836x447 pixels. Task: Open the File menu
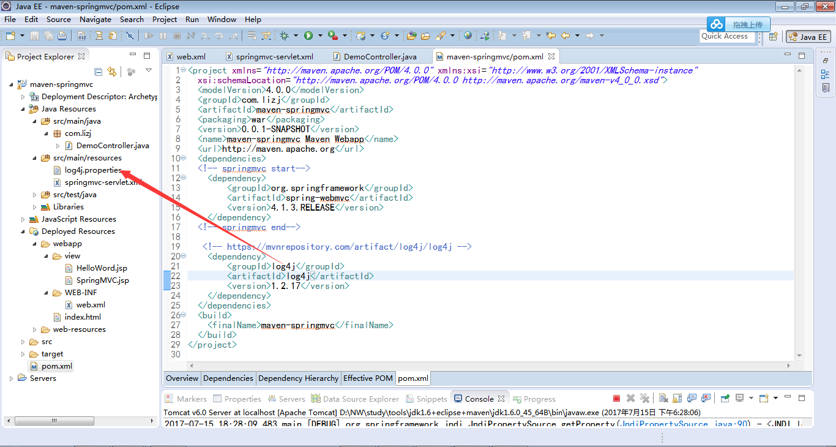10,19
